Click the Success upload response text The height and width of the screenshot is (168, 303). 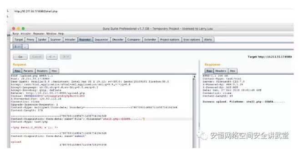[243, 101]
